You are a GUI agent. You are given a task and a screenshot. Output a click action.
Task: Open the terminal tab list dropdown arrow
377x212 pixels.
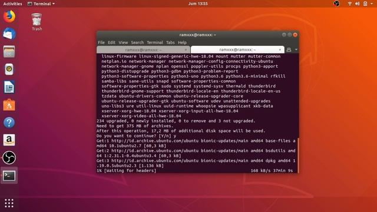[x=296, y=49]
